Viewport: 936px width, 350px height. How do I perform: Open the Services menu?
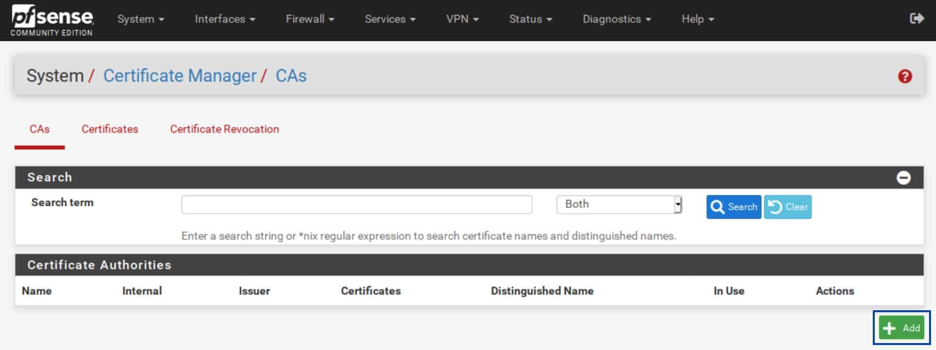coord(390,19)
